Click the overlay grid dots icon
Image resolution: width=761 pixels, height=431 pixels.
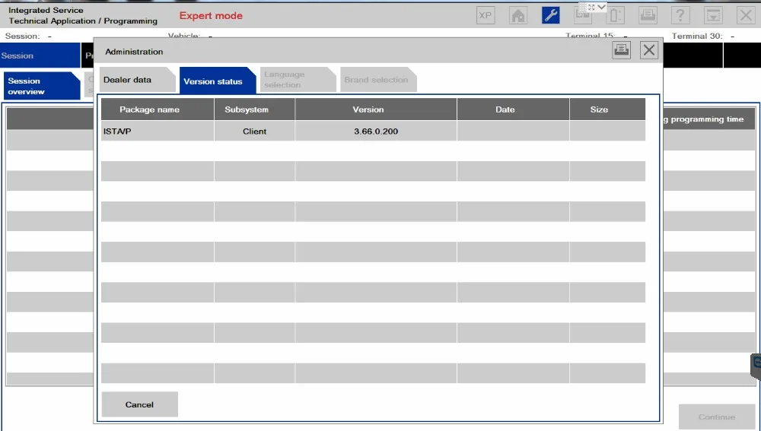[x=584, y=7]
